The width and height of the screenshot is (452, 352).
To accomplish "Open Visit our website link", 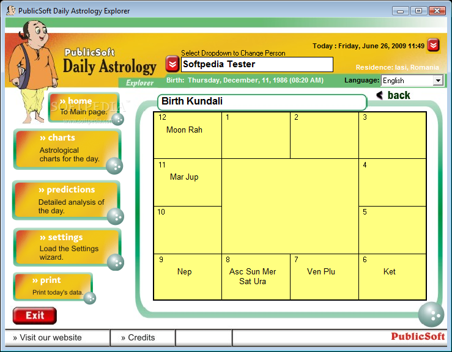I will pyautogui.click(x=48, y=337).
